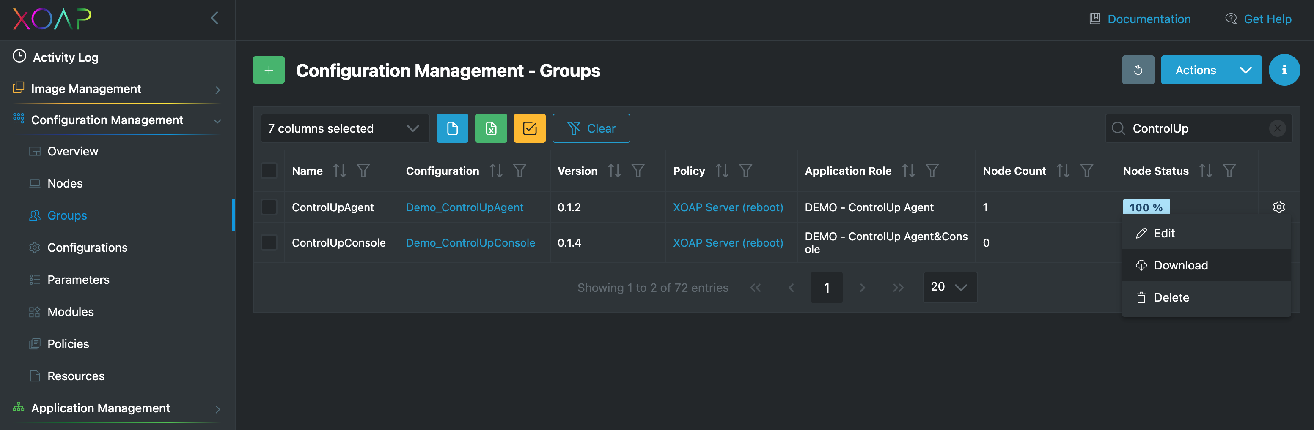Open Demo_ControlUpAgent configuration link
Screen dimensions: 1314x430
[x=464, y=207]
